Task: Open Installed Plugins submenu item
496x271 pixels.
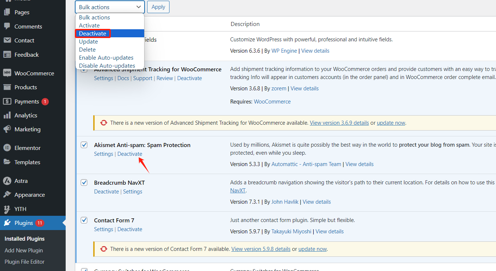Action: coord(25,239)
